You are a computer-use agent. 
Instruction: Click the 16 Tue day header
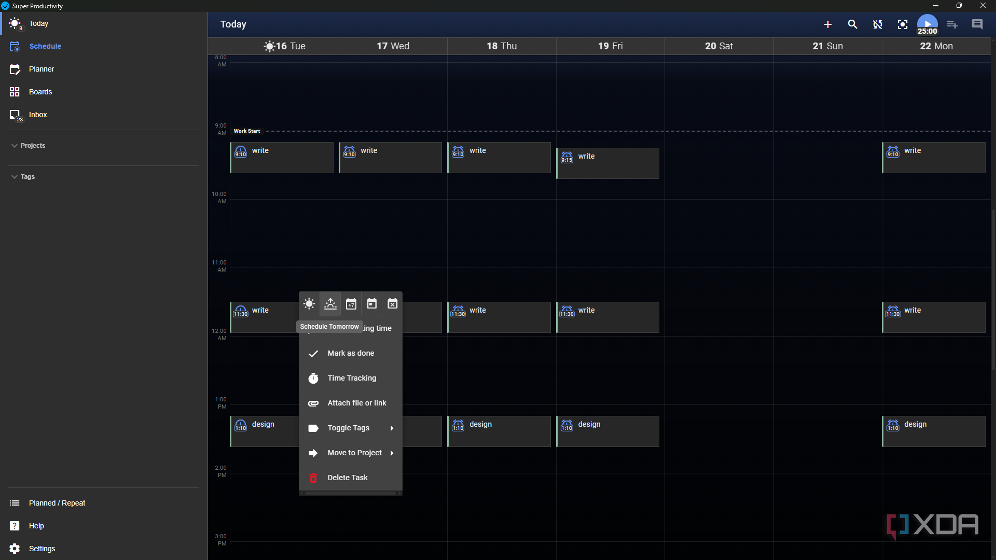click(284, 46)
